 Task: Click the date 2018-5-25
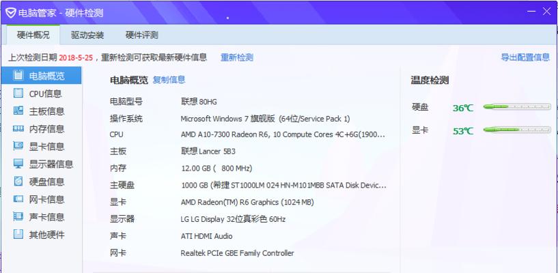pyautogui.click(x=76, y=57)
